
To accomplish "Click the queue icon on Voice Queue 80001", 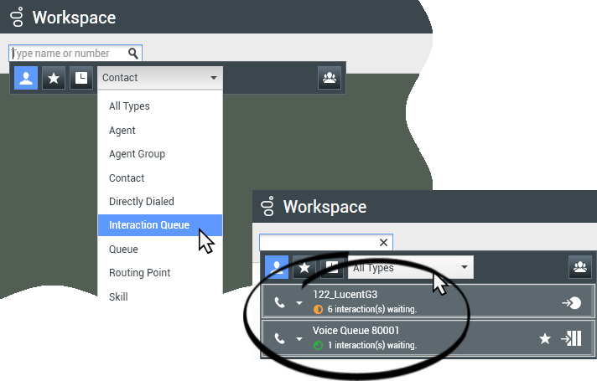I will 571,338.
